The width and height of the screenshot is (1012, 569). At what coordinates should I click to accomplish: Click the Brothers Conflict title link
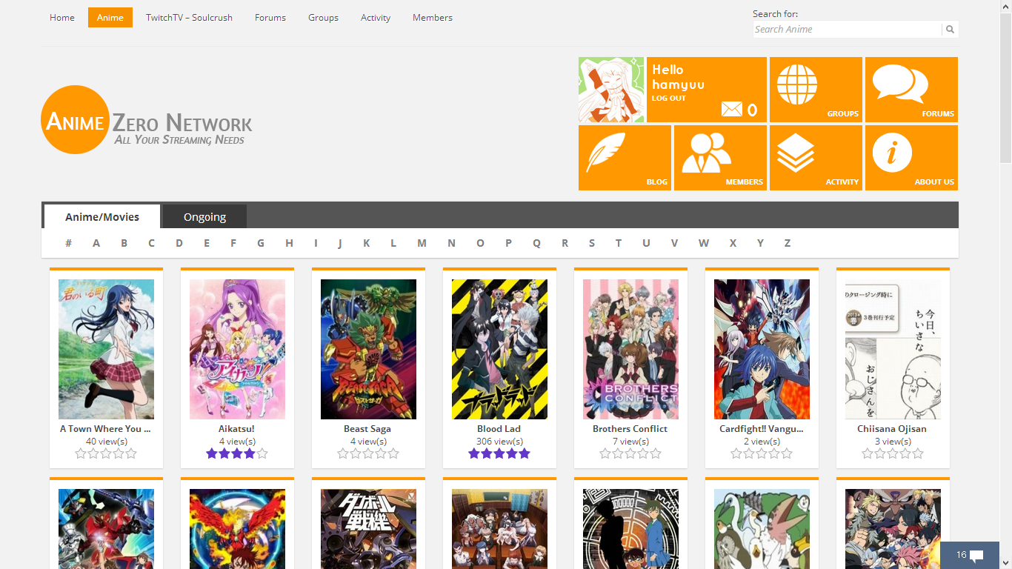630,429
